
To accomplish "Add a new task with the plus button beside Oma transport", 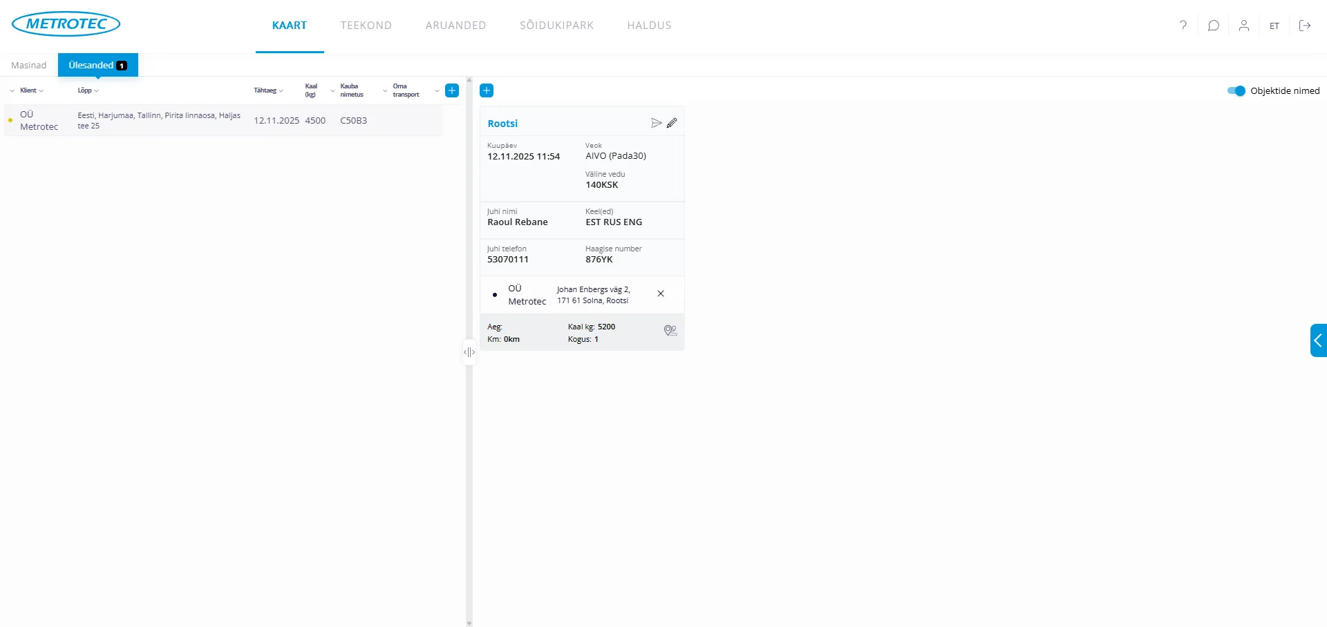I will (452, 90).
